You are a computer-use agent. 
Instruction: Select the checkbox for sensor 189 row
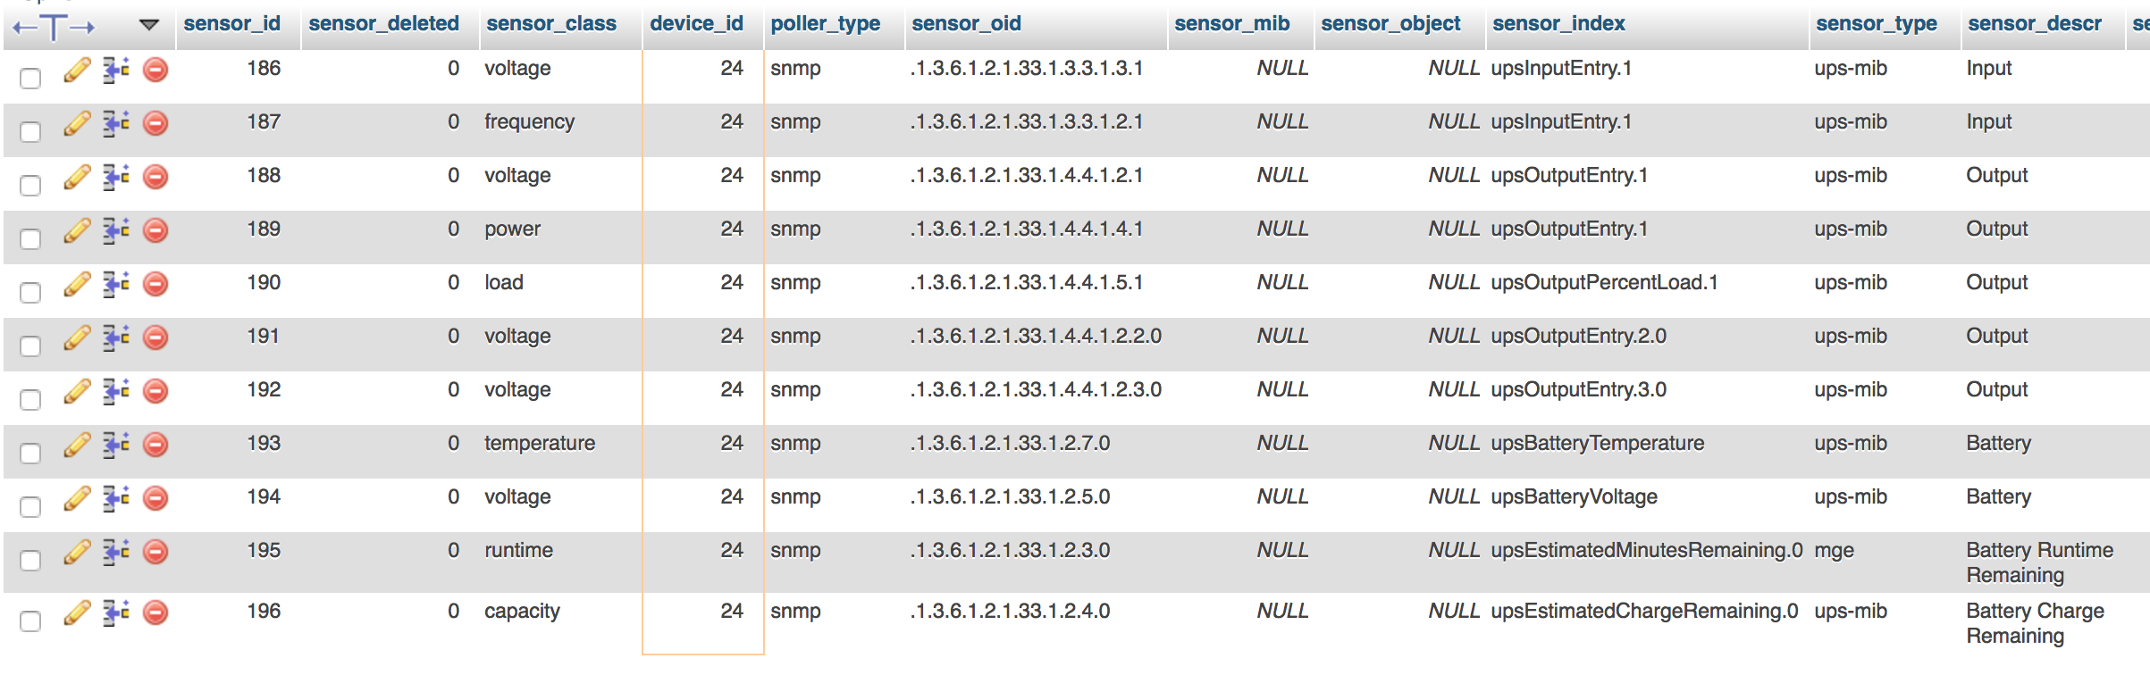30,239
